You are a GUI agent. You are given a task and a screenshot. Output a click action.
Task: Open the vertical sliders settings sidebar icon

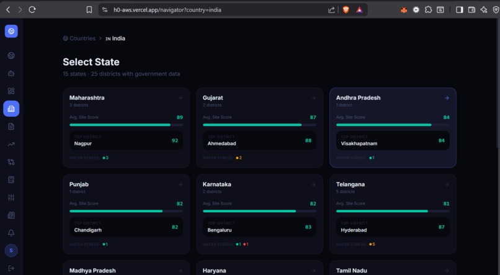coord(11,197)
